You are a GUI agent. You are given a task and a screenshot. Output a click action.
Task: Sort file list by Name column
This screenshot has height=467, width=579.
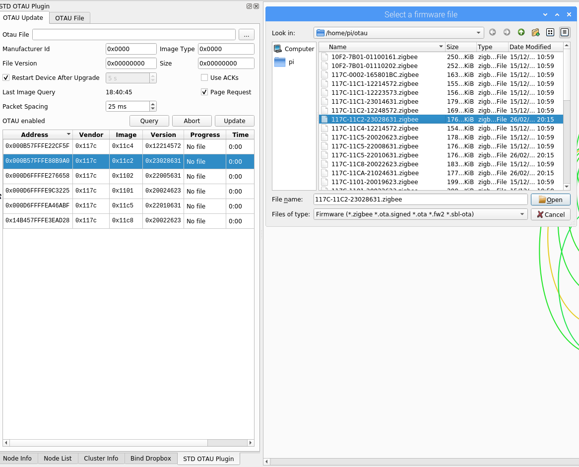click(382, 47)
